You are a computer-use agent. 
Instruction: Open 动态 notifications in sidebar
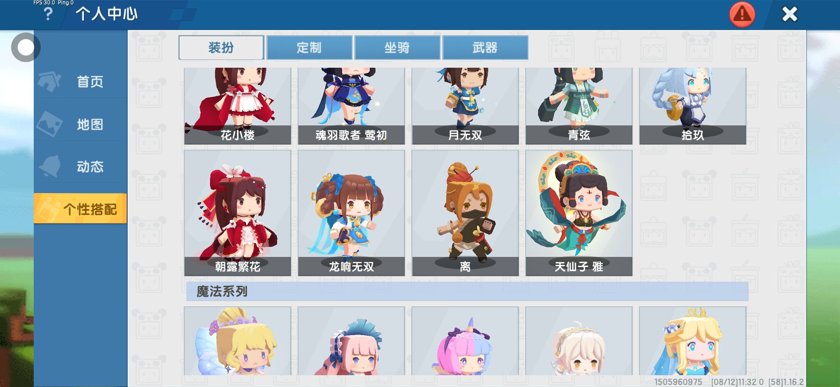click(80, 167)
